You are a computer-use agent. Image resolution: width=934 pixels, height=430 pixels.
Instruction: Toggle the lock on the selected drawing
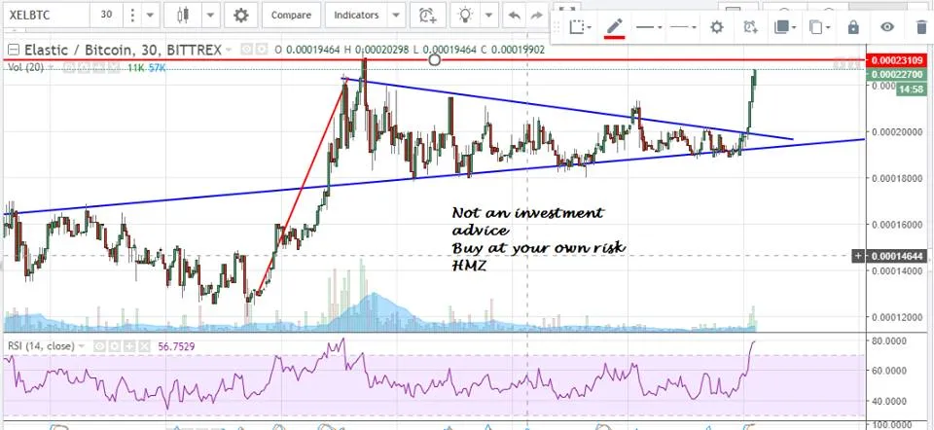click(853, 27)
